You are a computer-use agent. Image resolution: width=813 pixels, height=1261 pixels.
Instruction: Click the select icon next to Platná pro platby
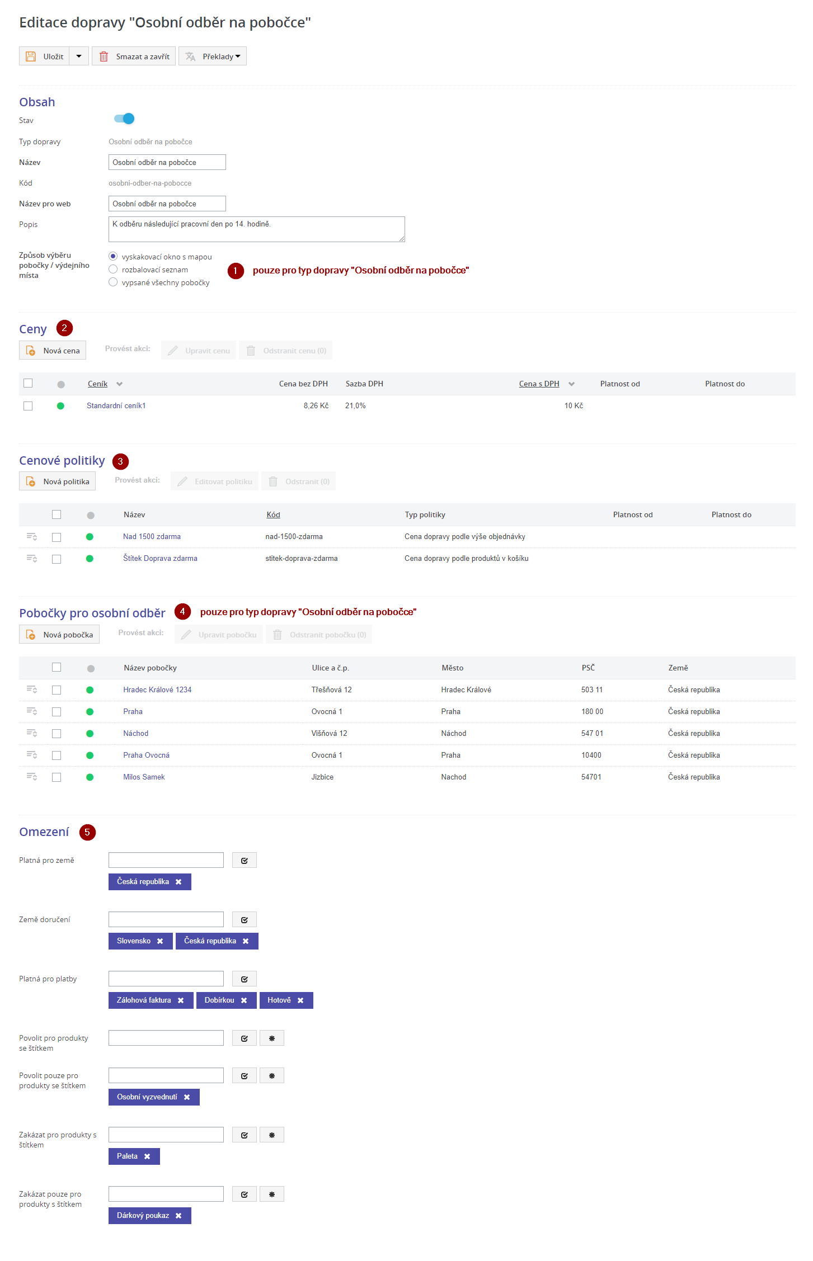[x=245, y=979]
